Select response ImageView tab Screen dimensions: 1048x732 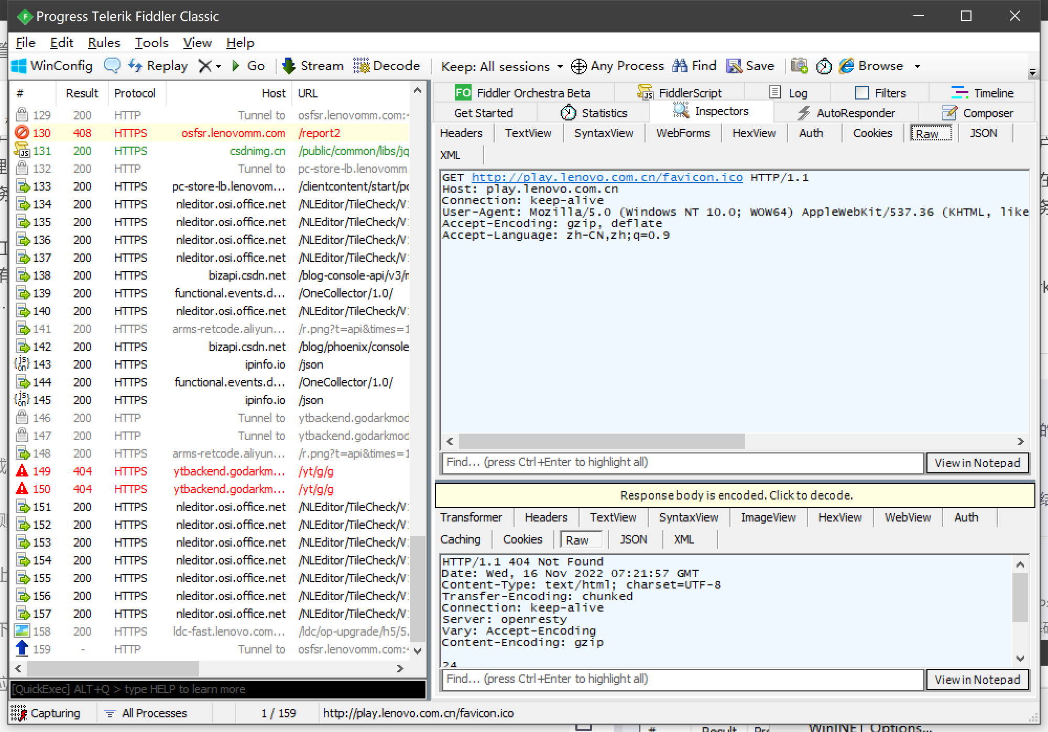click(x=768, y=517)
